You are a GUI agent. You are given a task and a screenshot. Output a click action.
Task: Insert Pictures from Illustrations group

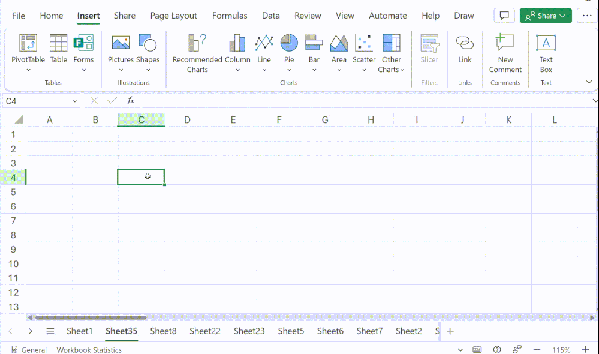point(121,49)
